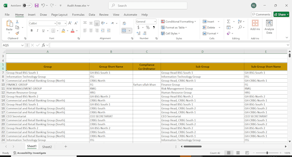Collapse the ribbon with chevron

(x=287, y=38)
